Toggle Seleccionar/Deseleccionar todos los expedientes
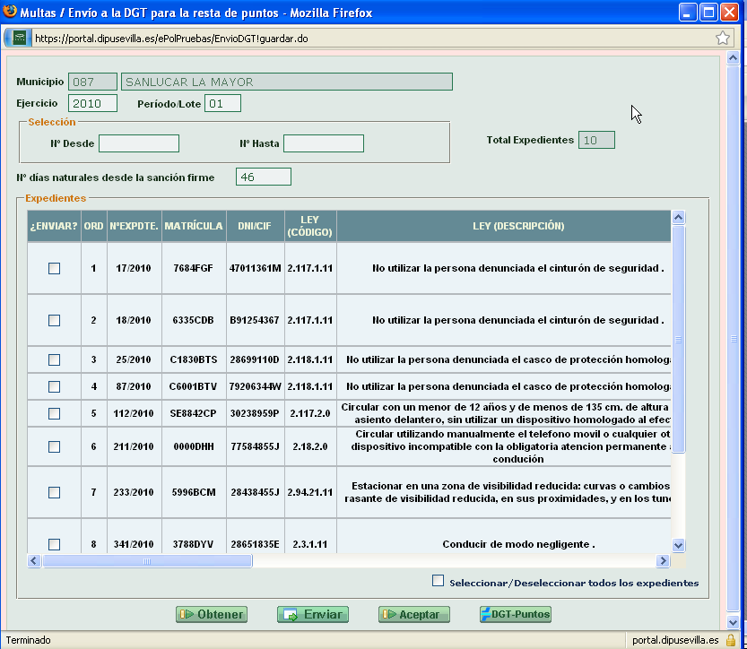The height and width of the screenshot is (649, 747). [x=438, y=581]
